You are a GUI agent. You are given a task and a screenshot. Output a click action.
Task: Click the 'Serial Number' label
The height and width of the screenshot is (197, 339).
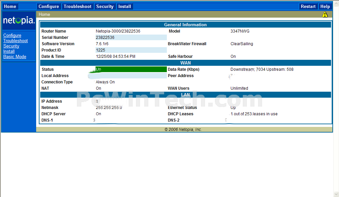coord(55,38)
